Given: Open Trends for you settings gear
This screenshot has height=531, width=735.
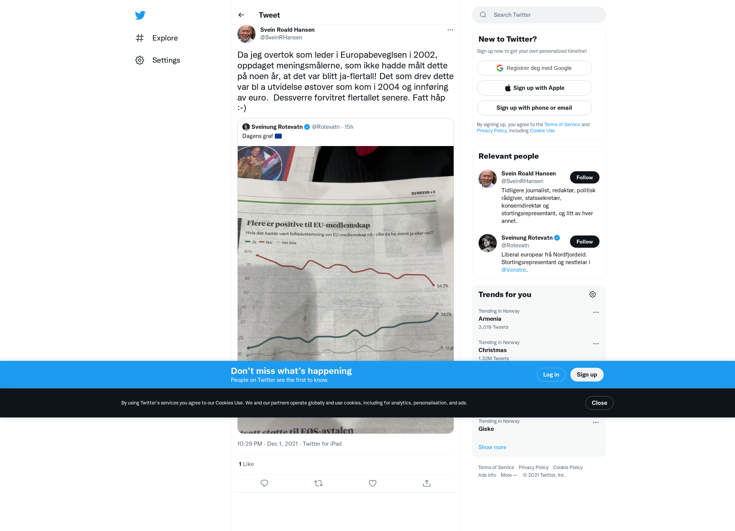Looking at the screenshot, I should pos(593,294).
